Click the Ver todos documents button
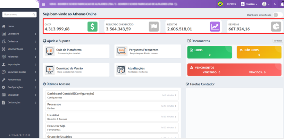284x139 pixels. [x=278, y=41]
